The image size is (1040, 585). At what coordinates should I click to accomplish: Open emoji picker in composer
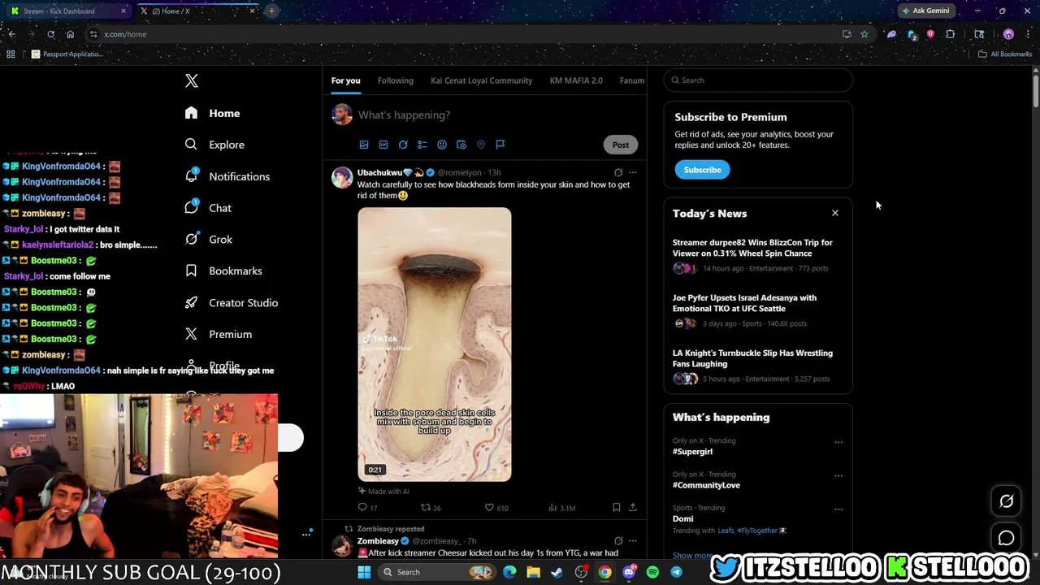point(442,145)
